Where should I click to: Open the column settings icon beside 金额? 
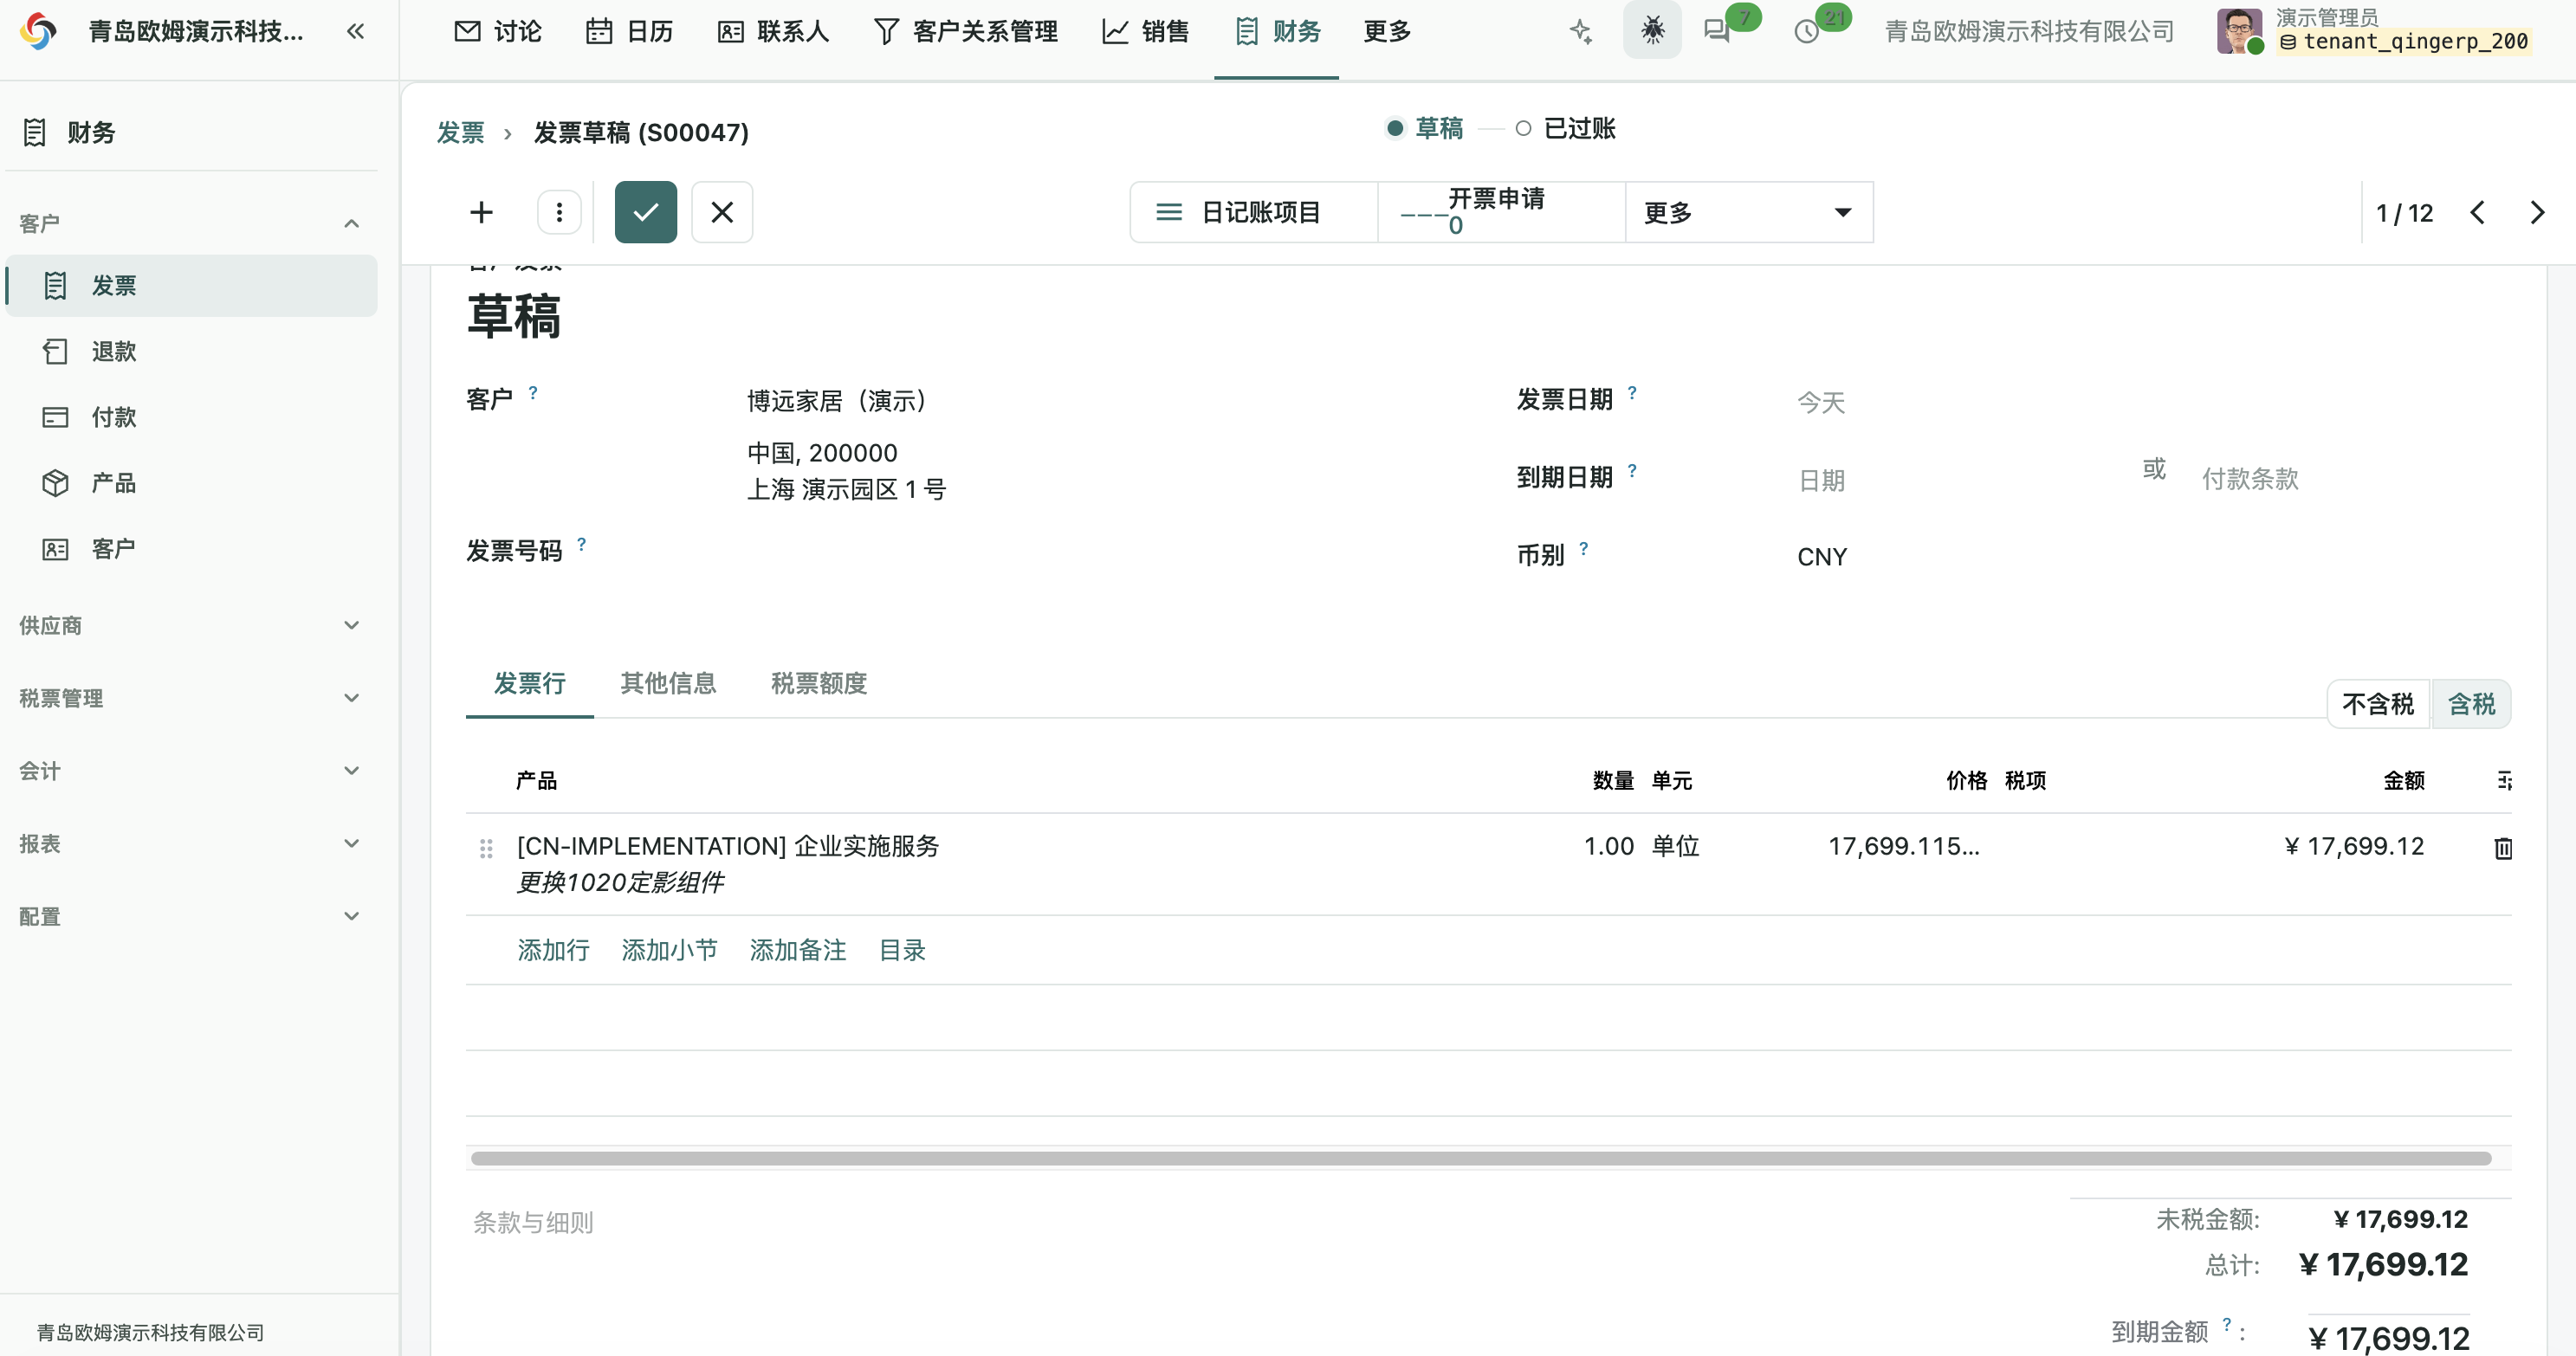point(2503,781)
